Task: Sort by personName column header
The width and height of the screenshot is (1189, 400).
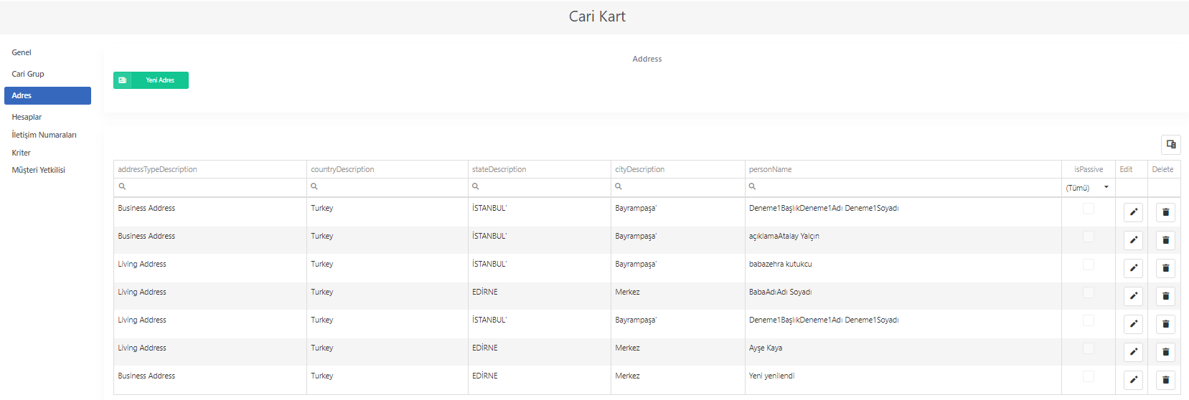Action: pyautogui.click(x=903, y=169)
